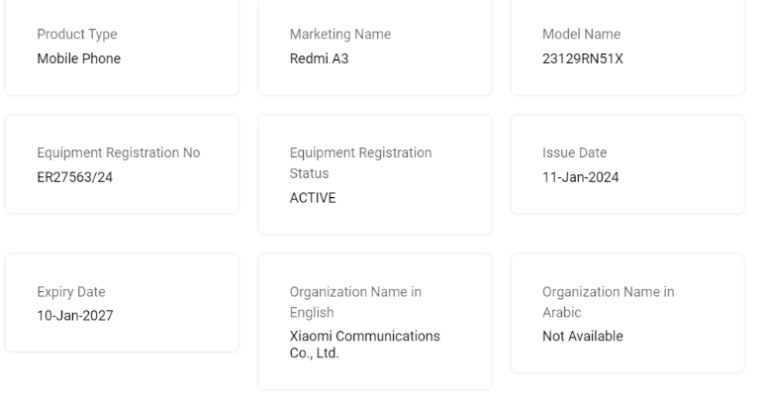Image resolution: width=761 pixels, height=401 pixels.
Task: Select the ACTIVE status value
Action: tap(313, 198)
